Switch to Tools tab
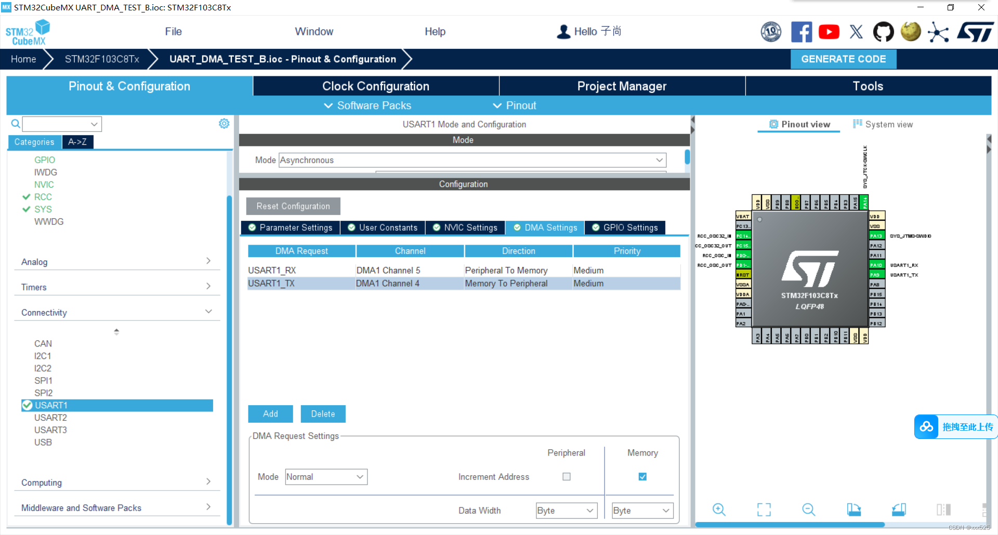 click(x=868, y=86)
